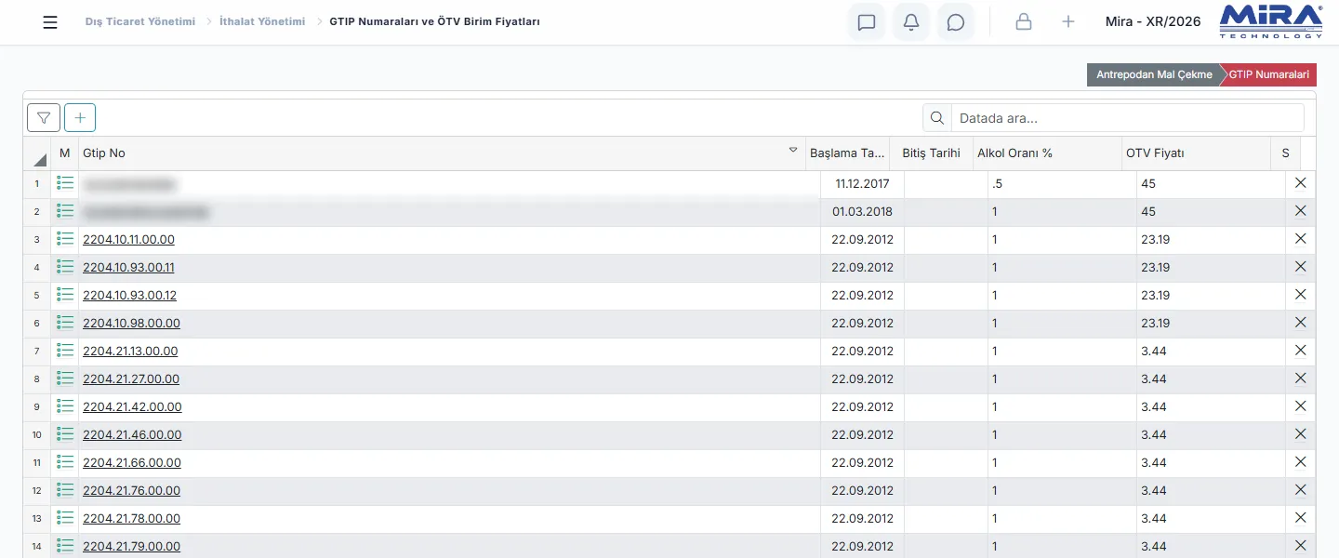Viewport: 1339px width, 558px height.
Task: Open link 2204.21.79.00.00
Action: pos(131,546)
